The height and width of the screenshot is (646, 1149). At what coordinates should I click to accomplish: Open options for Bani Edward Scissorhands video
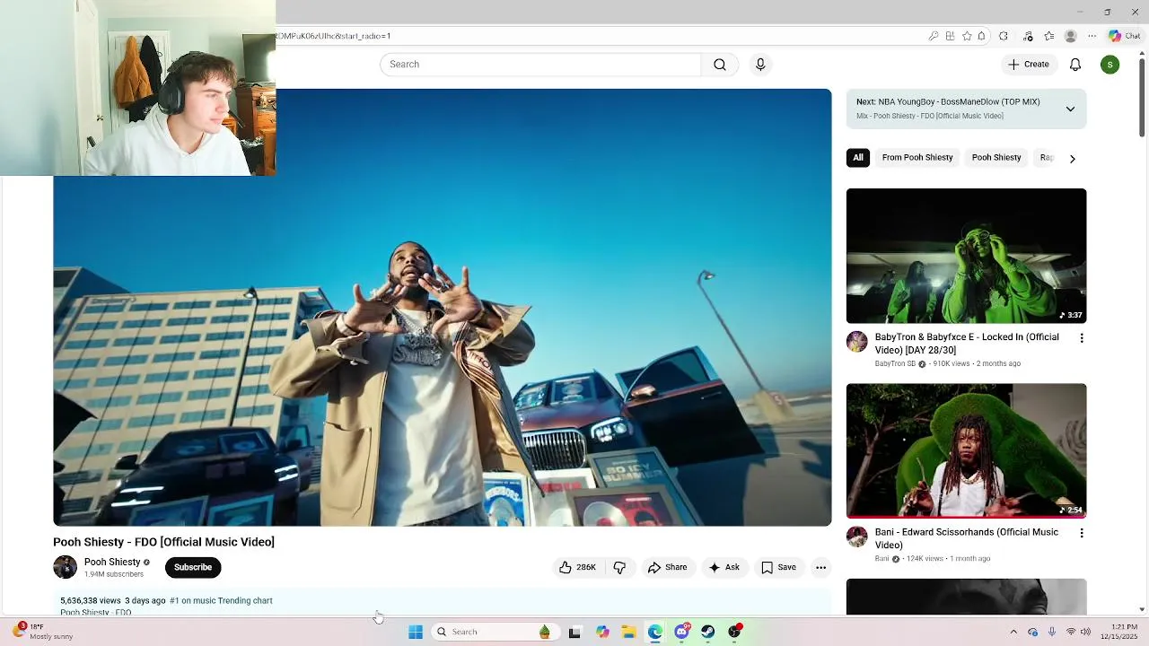[x=1081, y=533]
